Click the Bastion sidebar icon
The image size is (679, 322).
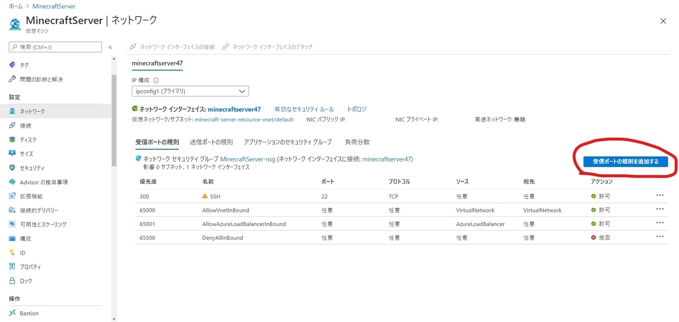[12, 313]
